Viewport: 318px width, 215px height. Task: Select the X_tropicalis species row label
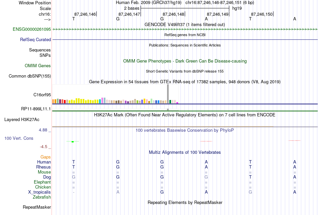coord(39,192)
